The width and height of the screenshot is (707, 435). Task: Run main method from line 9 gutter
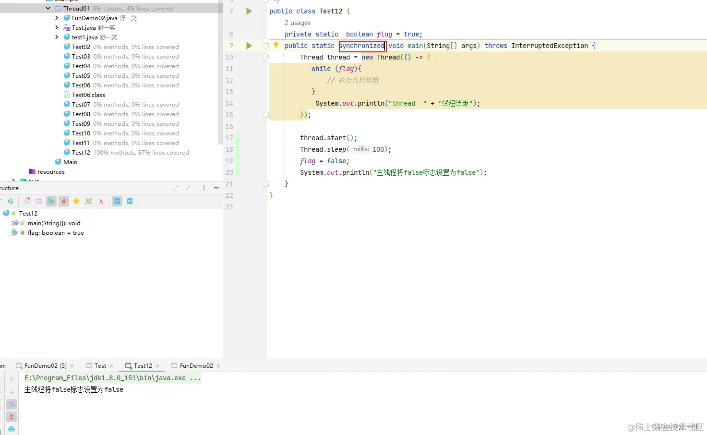[x=249, y=46]
